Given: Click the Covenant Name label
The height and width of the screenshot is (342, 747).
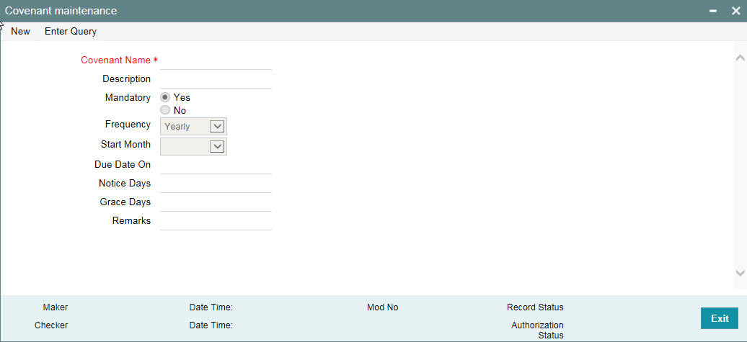Looking at the screenshot, I should (x=116, y=60).
